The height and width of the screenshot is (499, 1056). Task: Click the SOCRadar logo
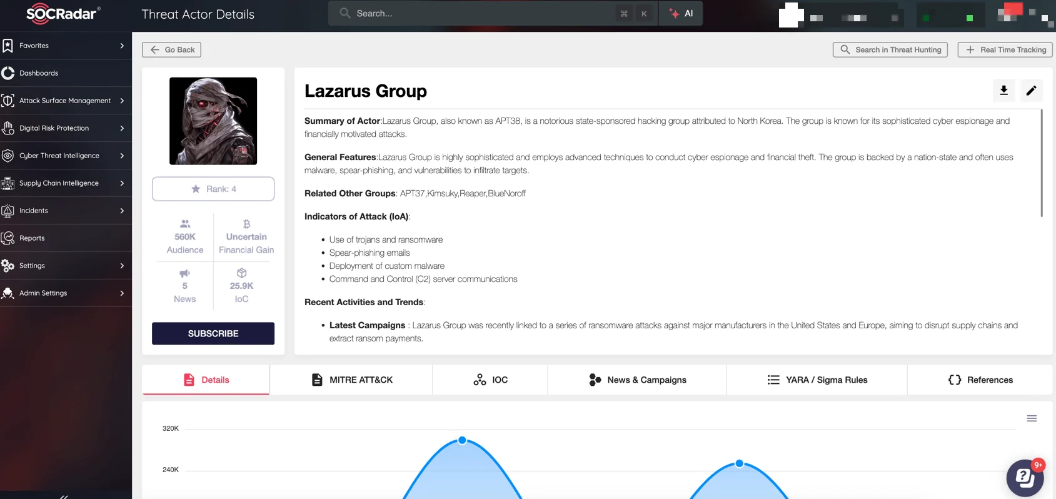coord(63,13)
